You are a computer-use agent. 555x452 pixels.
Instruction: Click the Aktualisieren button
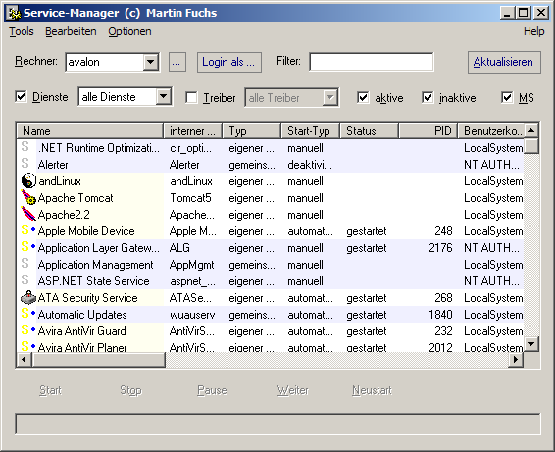click(504, 63)
